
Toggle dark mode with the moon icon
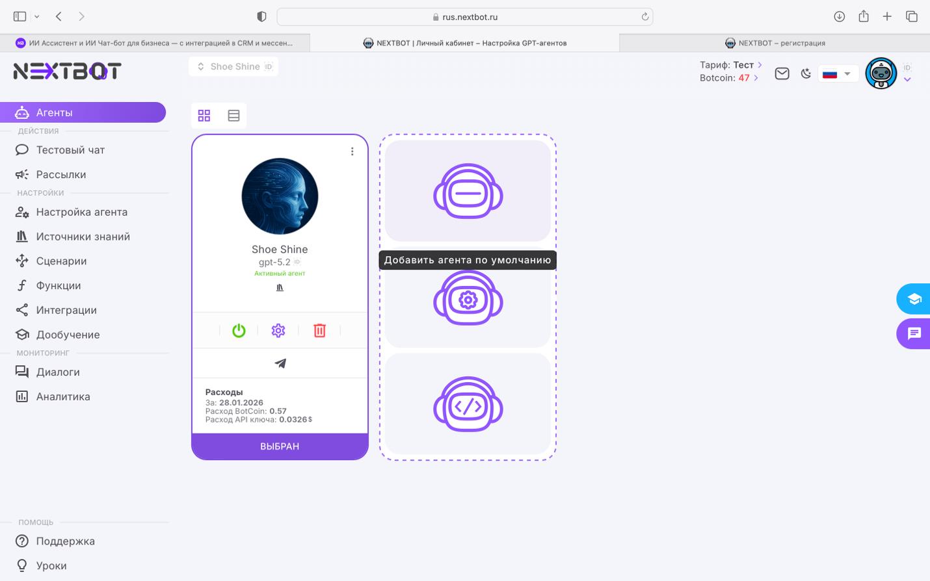[x=806, y=73]
